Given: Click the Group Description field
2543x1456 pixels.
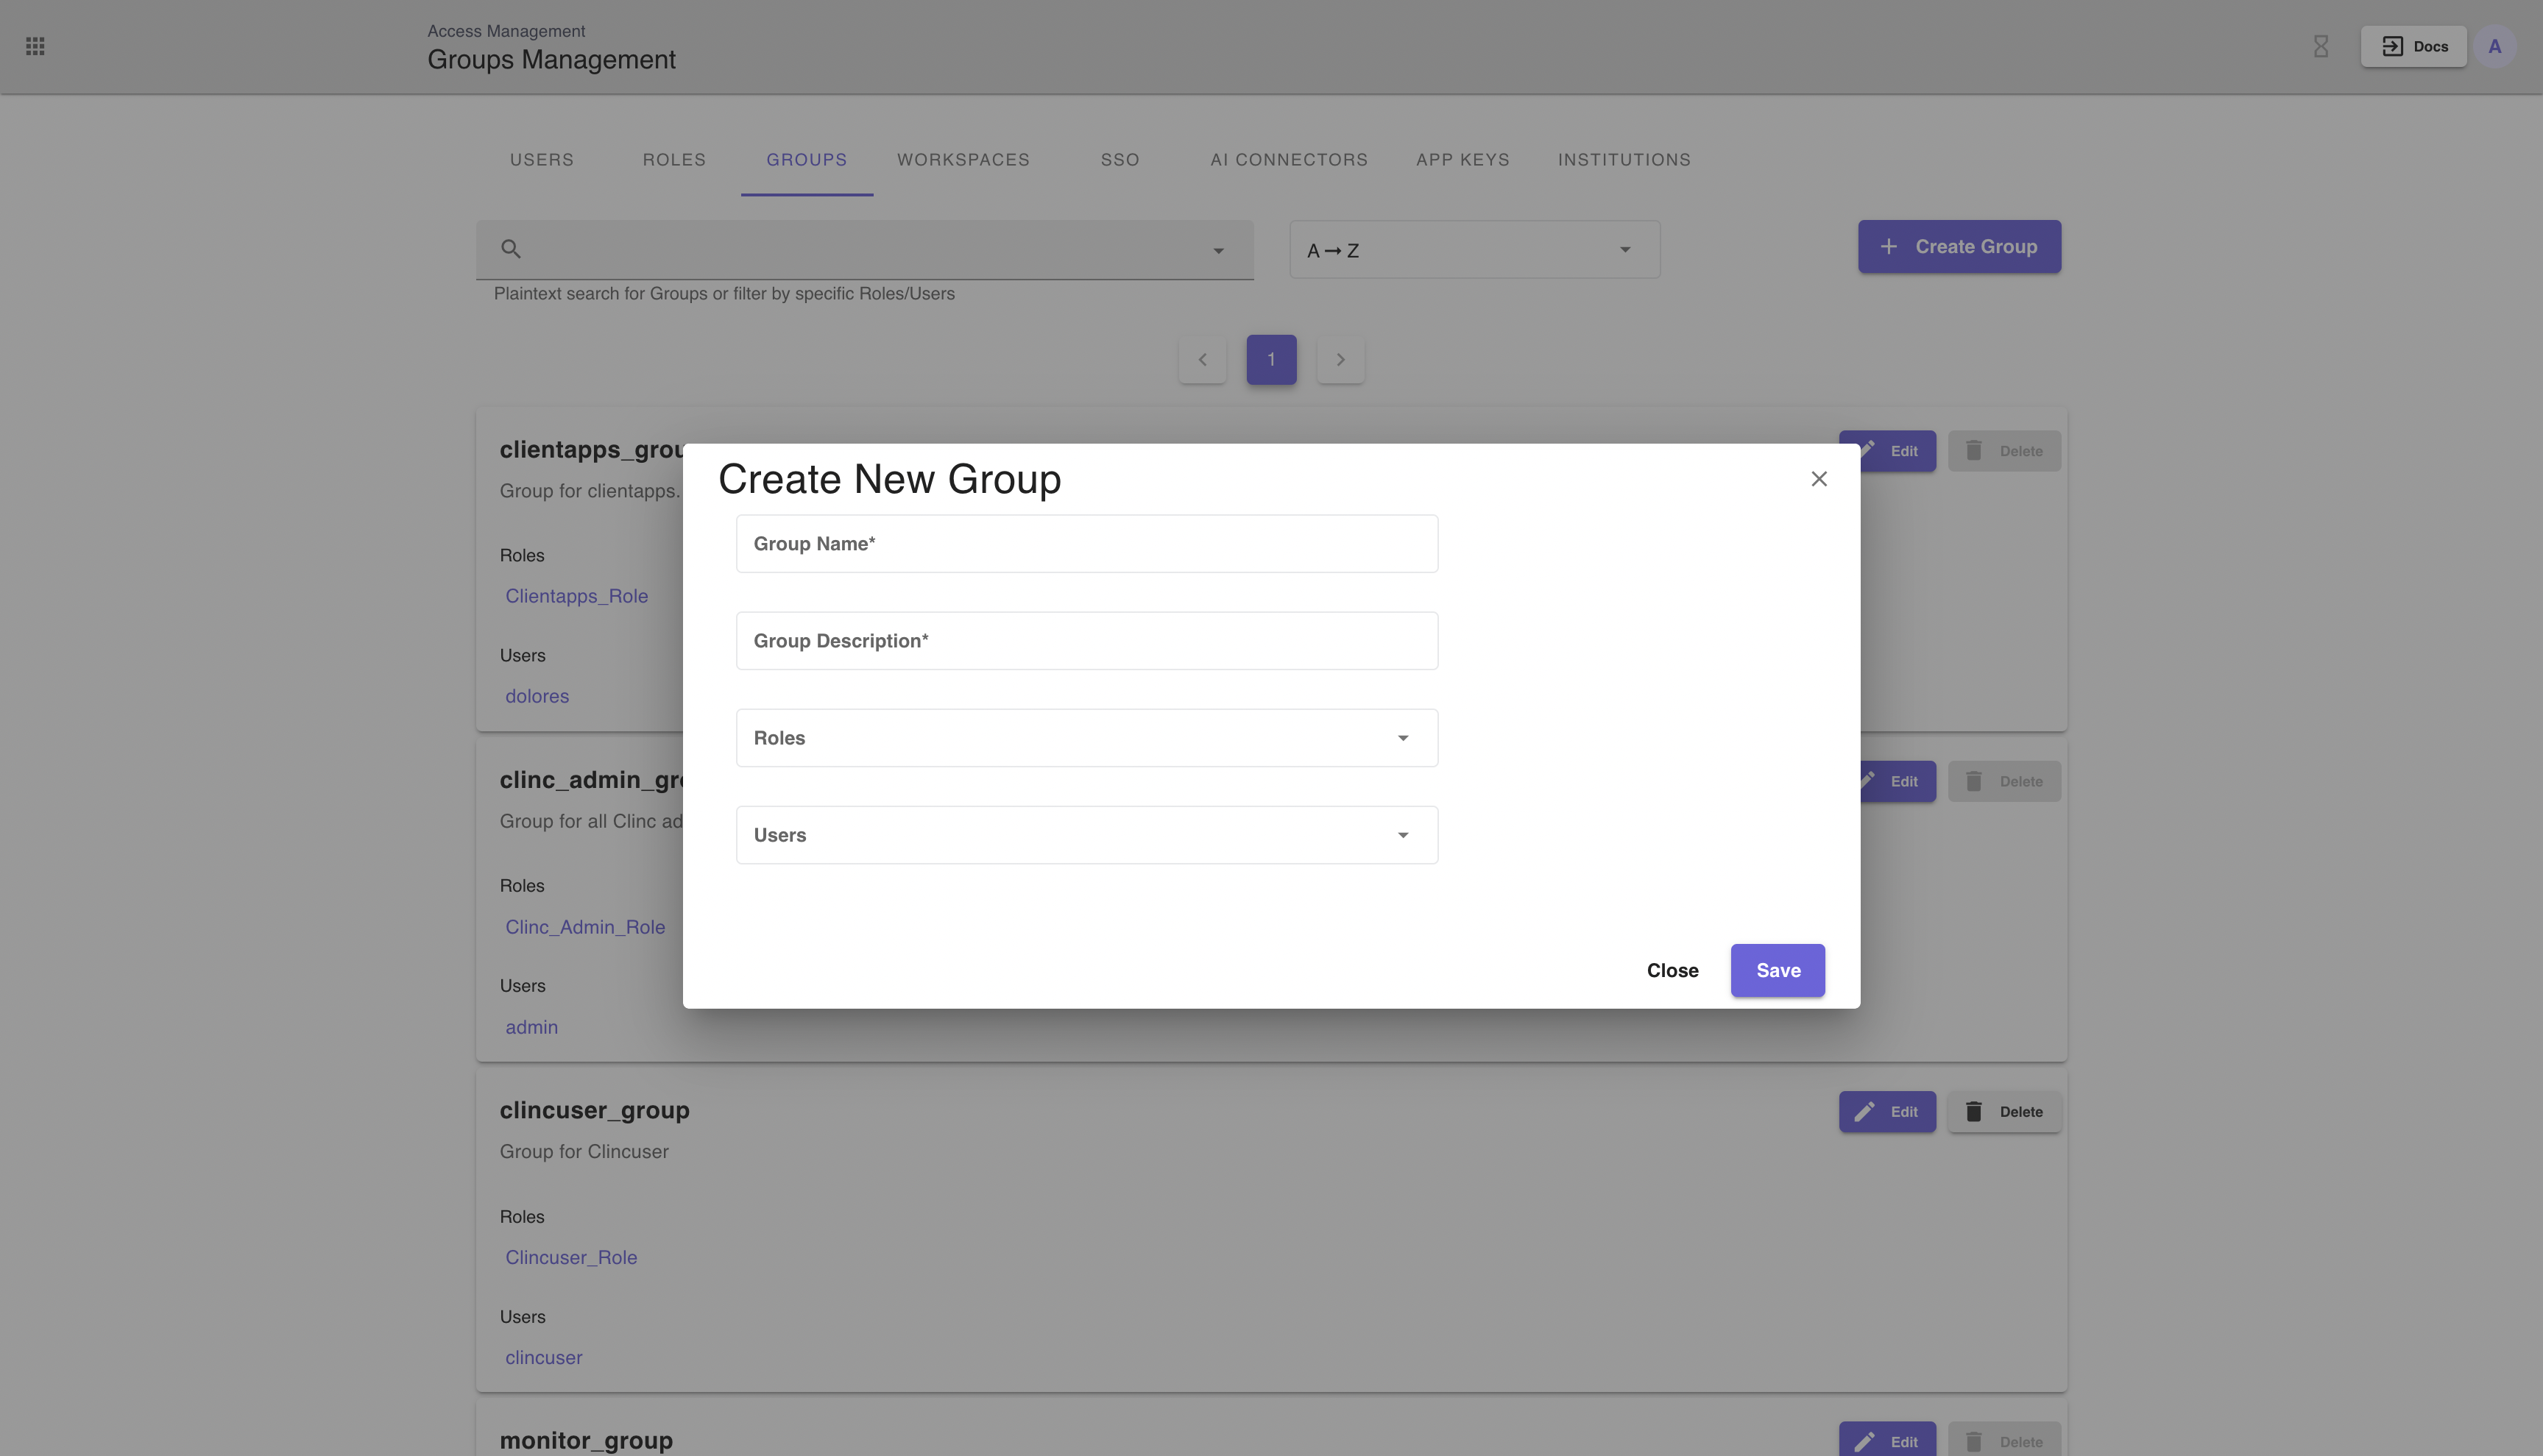Looking at the screenshot, I should pyautogui.click(x=1087, y=641).
